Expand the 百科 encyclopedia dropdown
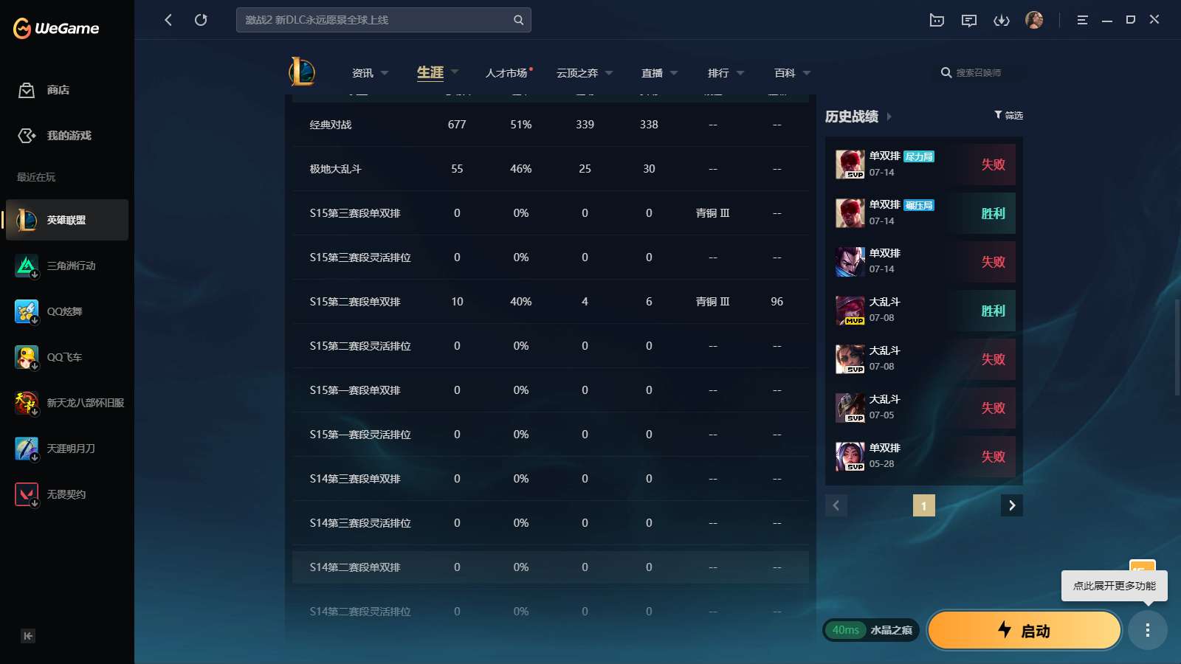Image resolution: width=1181 pixels, height=664 pixels. click(x=792, y=73)
